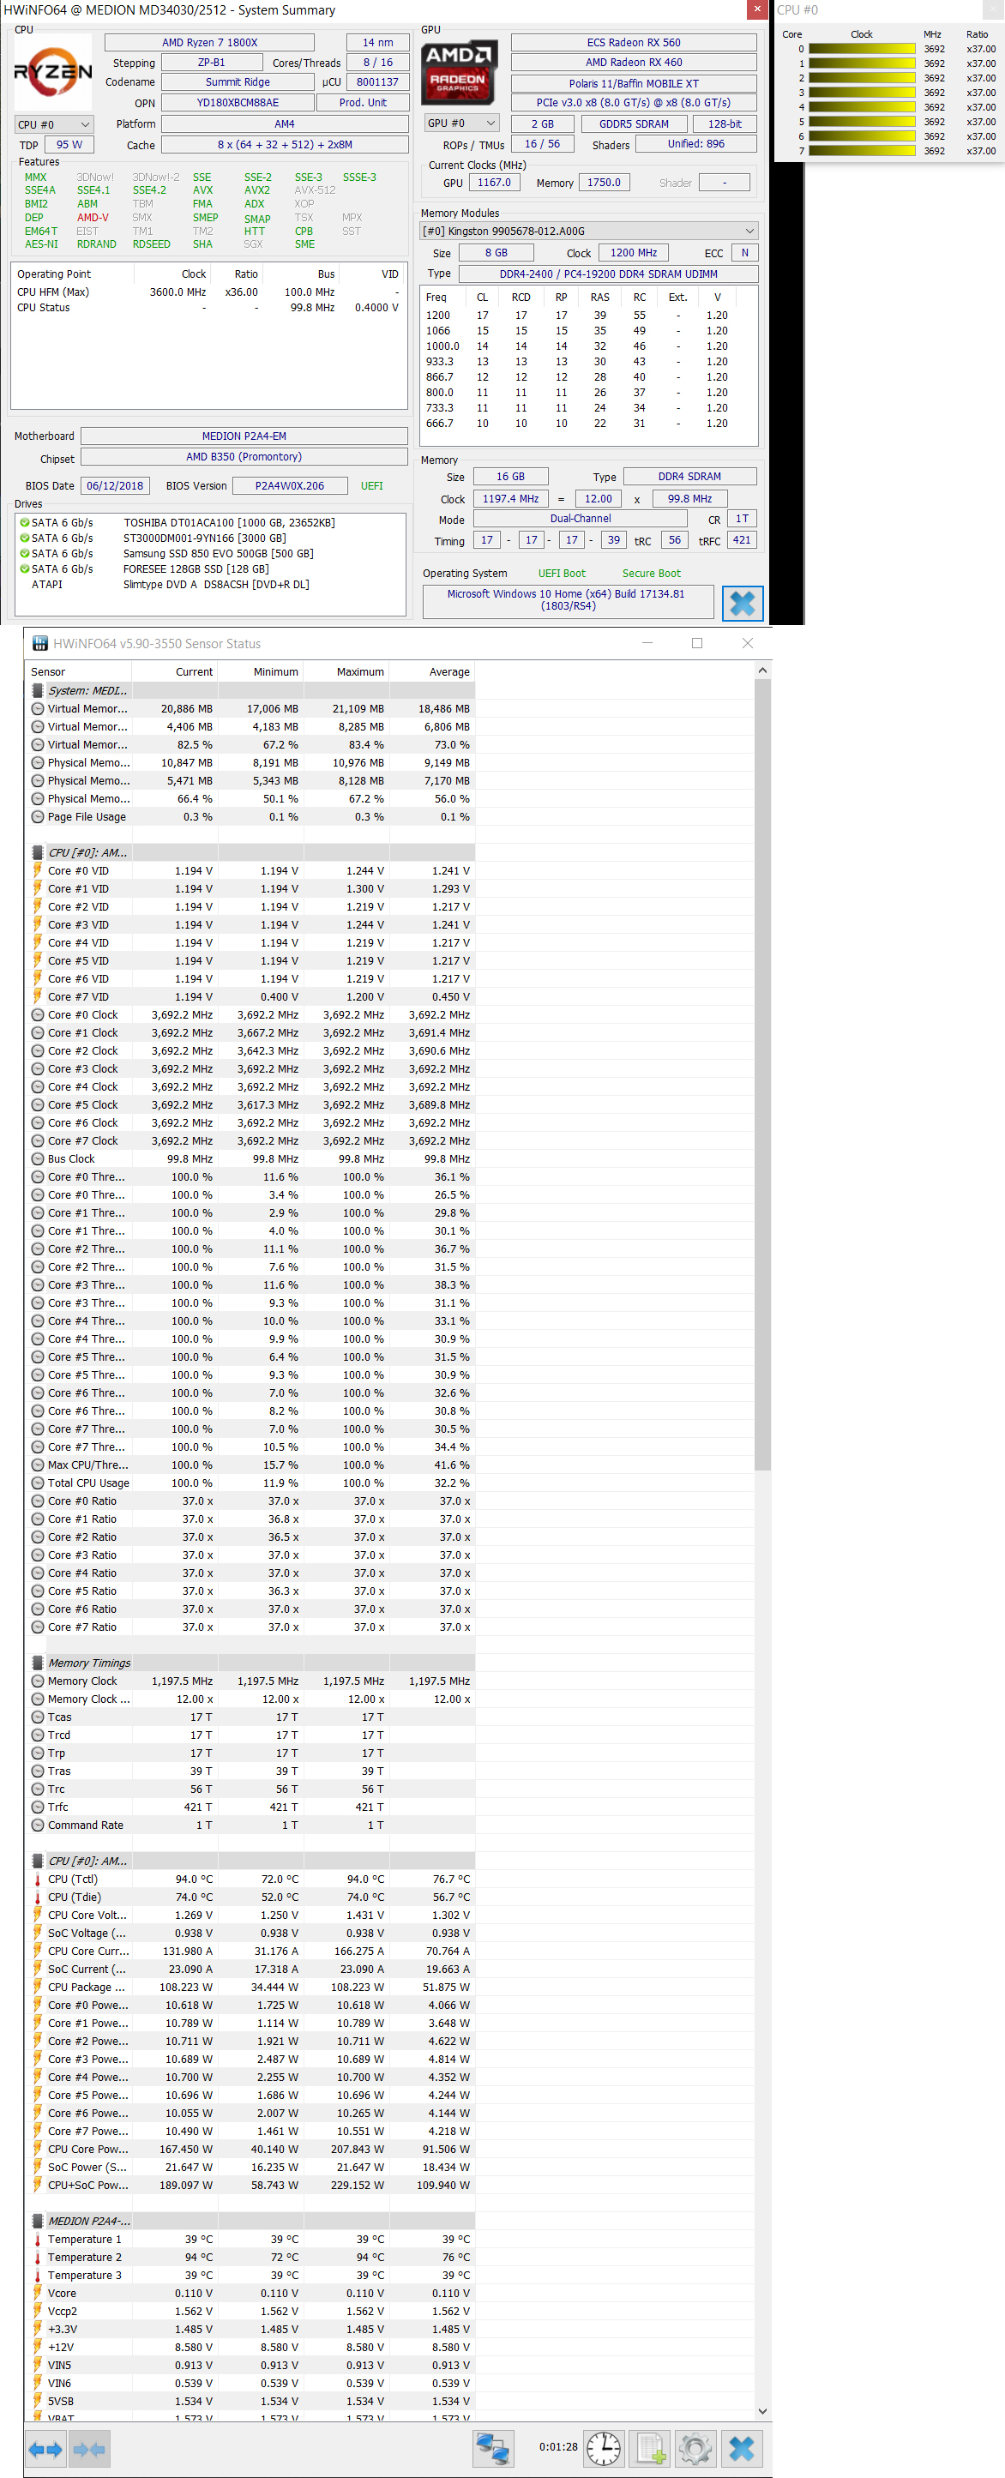
Task: Click the Microsoft Windows 10 Home OS field
Action: [568, 600]
